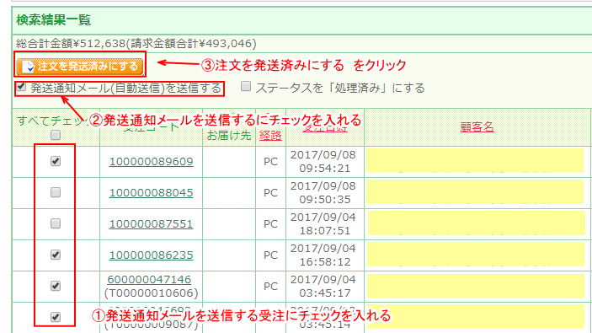
Task: Toggle the checkbox in the bottom partially covered row
Action: tap(56, 317)
